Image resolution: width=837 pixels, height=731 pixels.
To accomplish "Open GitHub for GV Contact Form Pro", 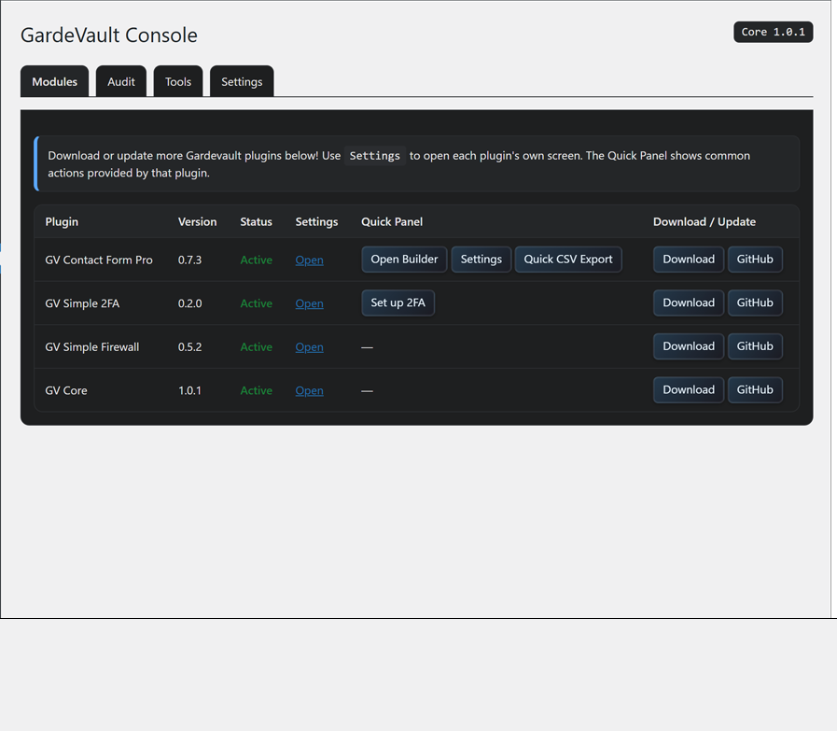I will (755, 260).
